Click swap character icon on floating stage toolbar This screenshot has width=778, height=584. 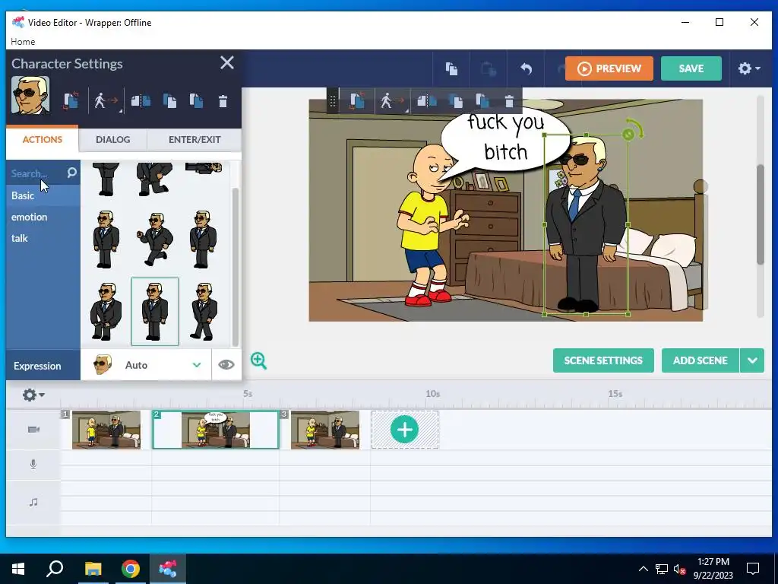[357, 101]
